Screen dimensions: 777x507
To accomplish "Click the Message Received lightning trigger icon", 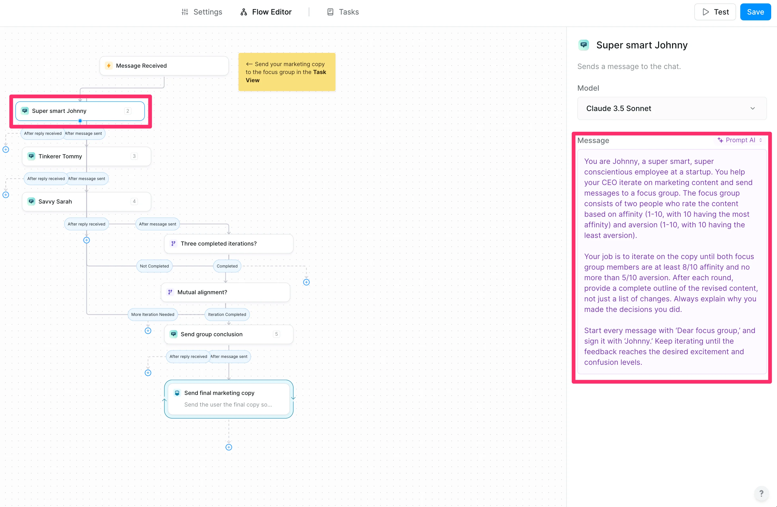I will click(109, 66).
